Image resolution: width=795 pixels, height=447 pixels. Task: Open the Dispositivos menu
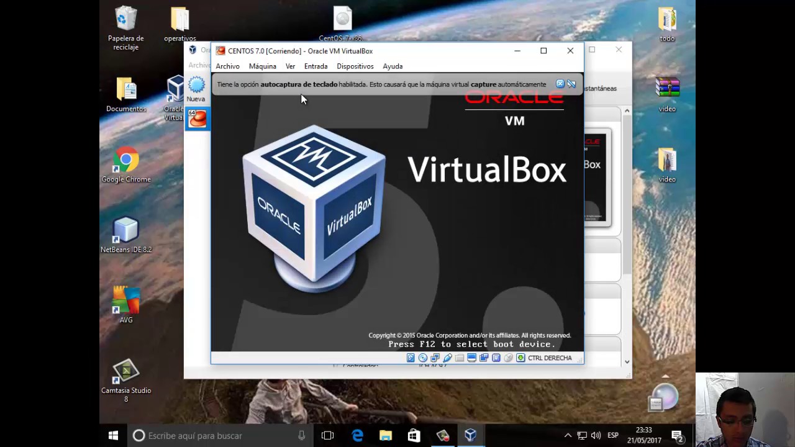click(x=355, y=66)
